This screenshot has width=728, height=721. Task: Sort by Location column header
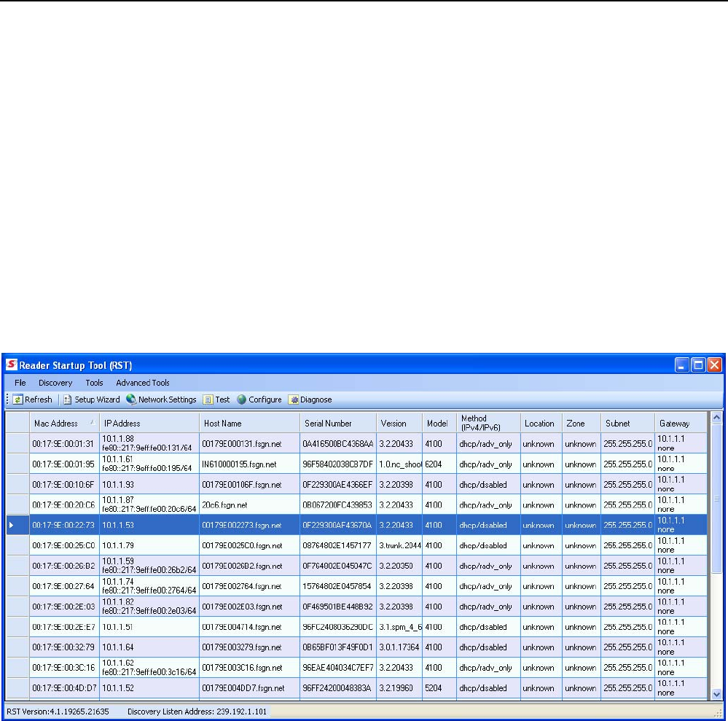[541, 424]
